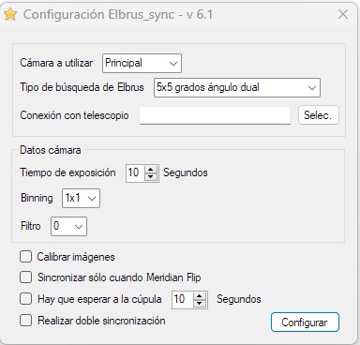Viewport: 360px width, 345px height.
Task: Decrease exposure time with down arrow
Action: [x=151, y=177]
